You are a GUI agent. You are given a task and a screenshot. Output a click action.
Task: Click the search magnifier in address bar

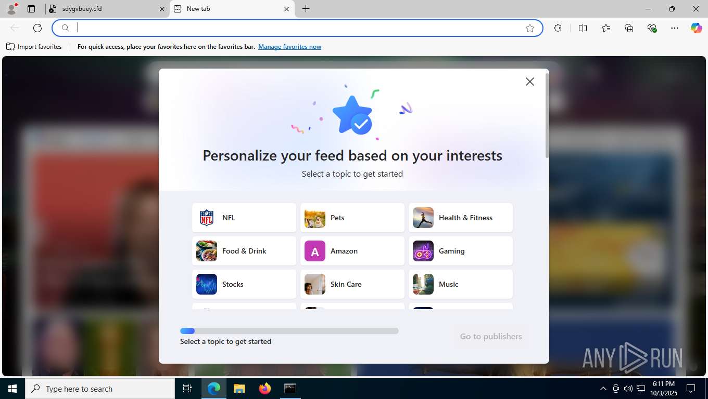tap(65, 28)
